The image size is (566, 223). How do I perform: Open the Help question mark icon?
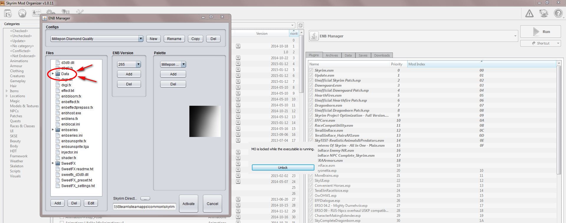click(x=558, y=14)
